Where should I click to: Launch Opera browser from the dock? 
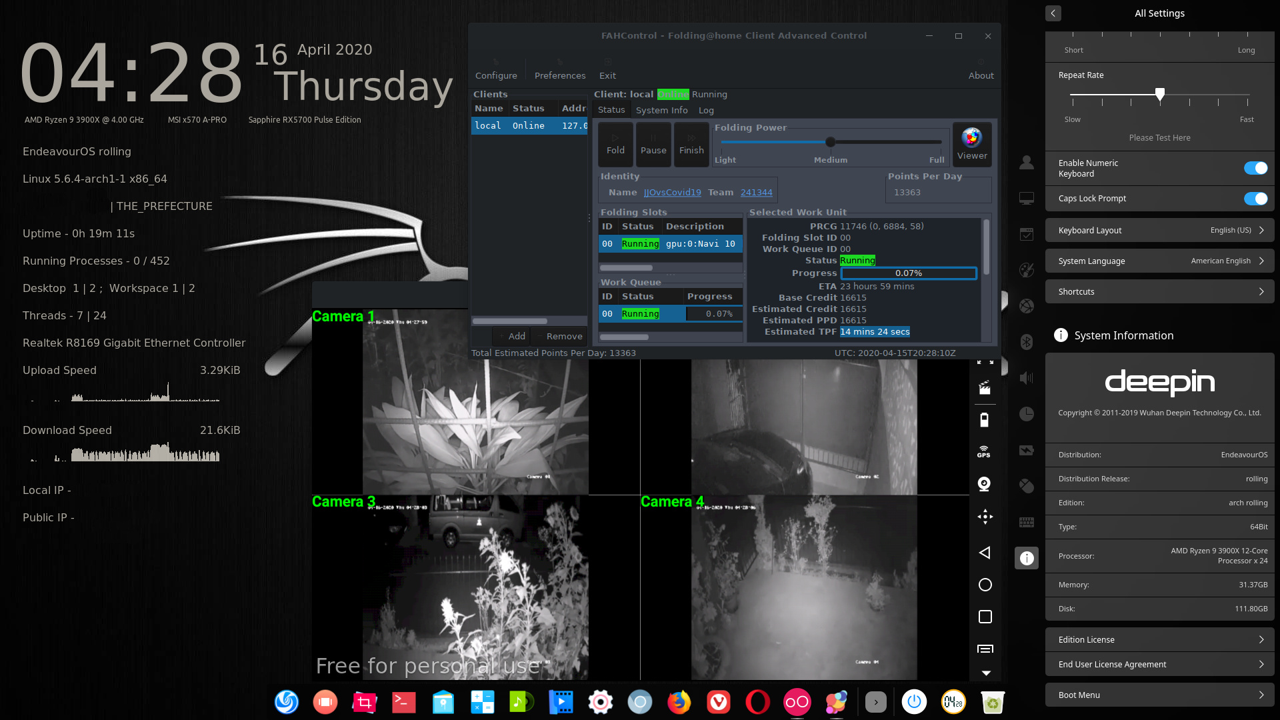758,702
